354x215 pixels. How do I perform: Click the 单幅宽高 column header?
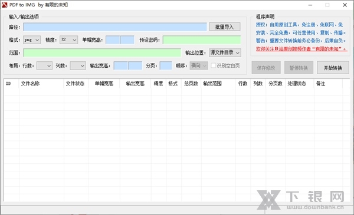[104, 84]
